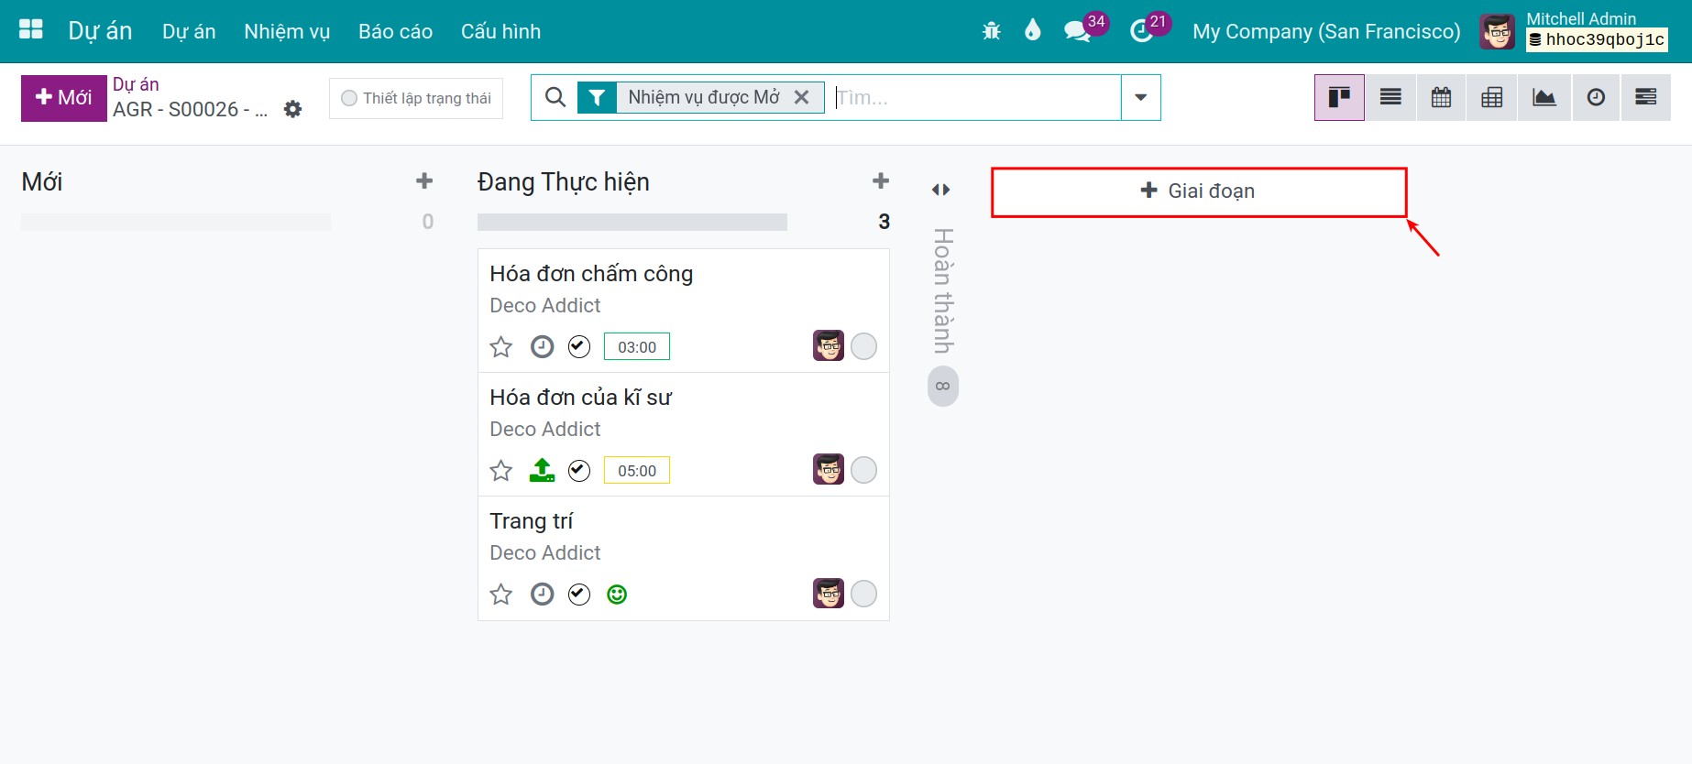Open Mitchell Admin user menu
The width and height of the screenshot is (1692, 764).
pos(1574,31)
